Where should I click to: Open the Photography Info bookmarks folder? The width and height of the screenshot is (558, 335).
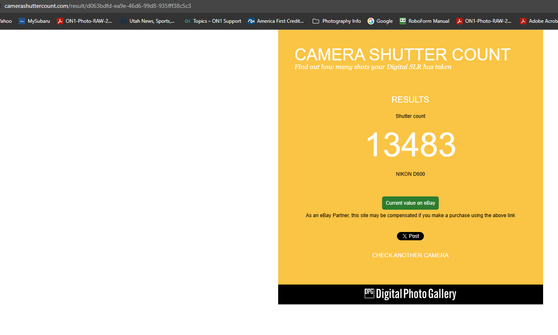coord(337,21)
